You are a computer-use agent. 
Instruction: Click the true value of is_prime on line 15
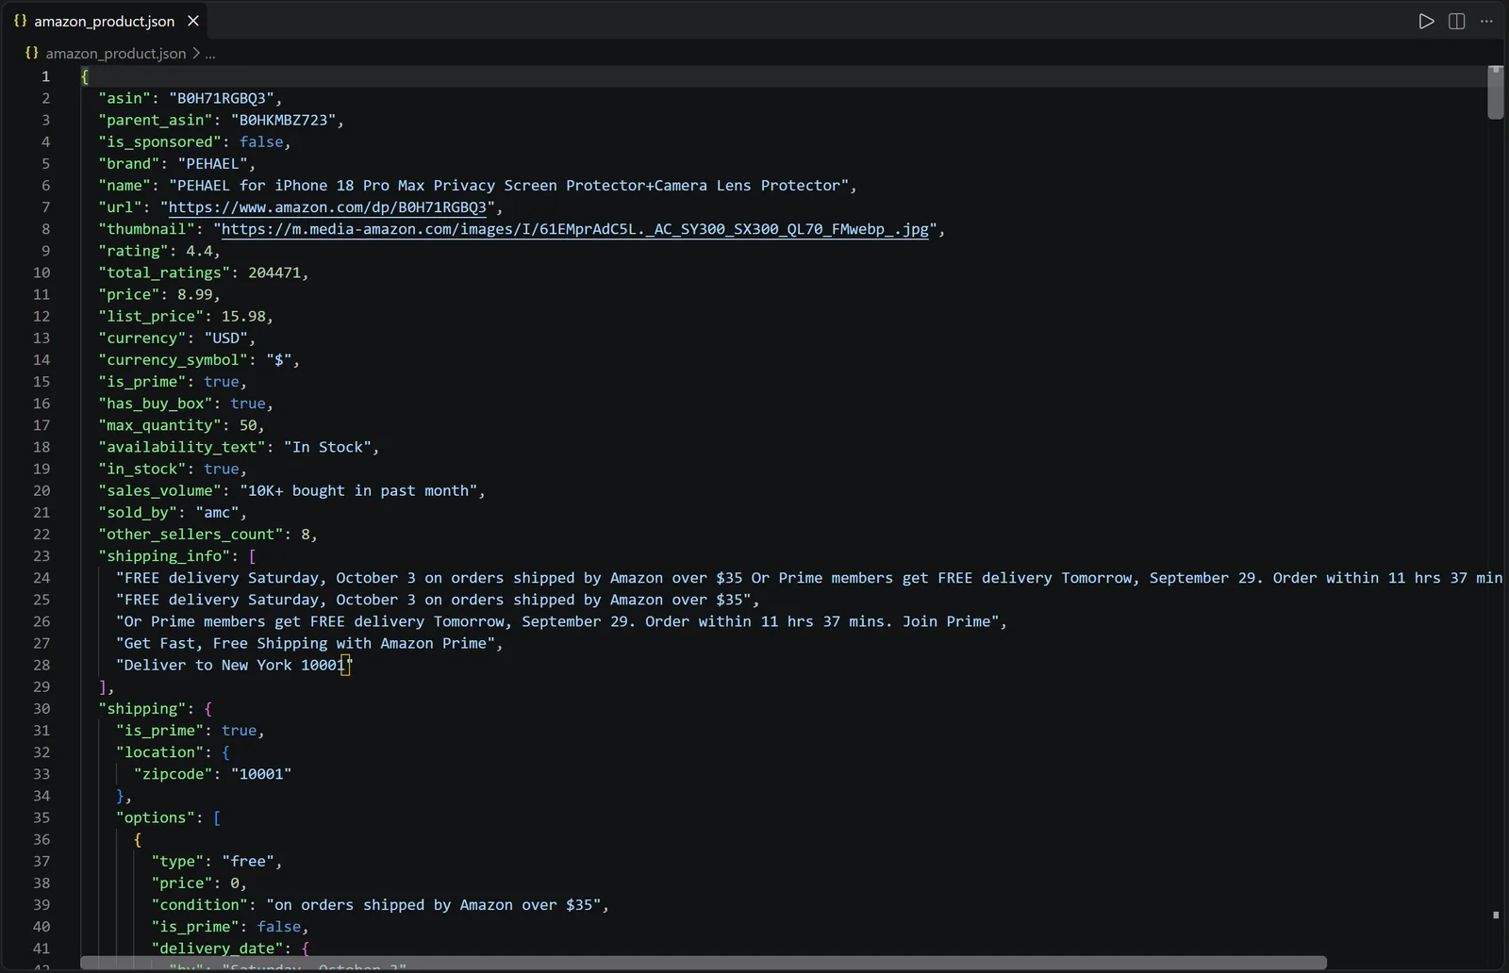222,382
